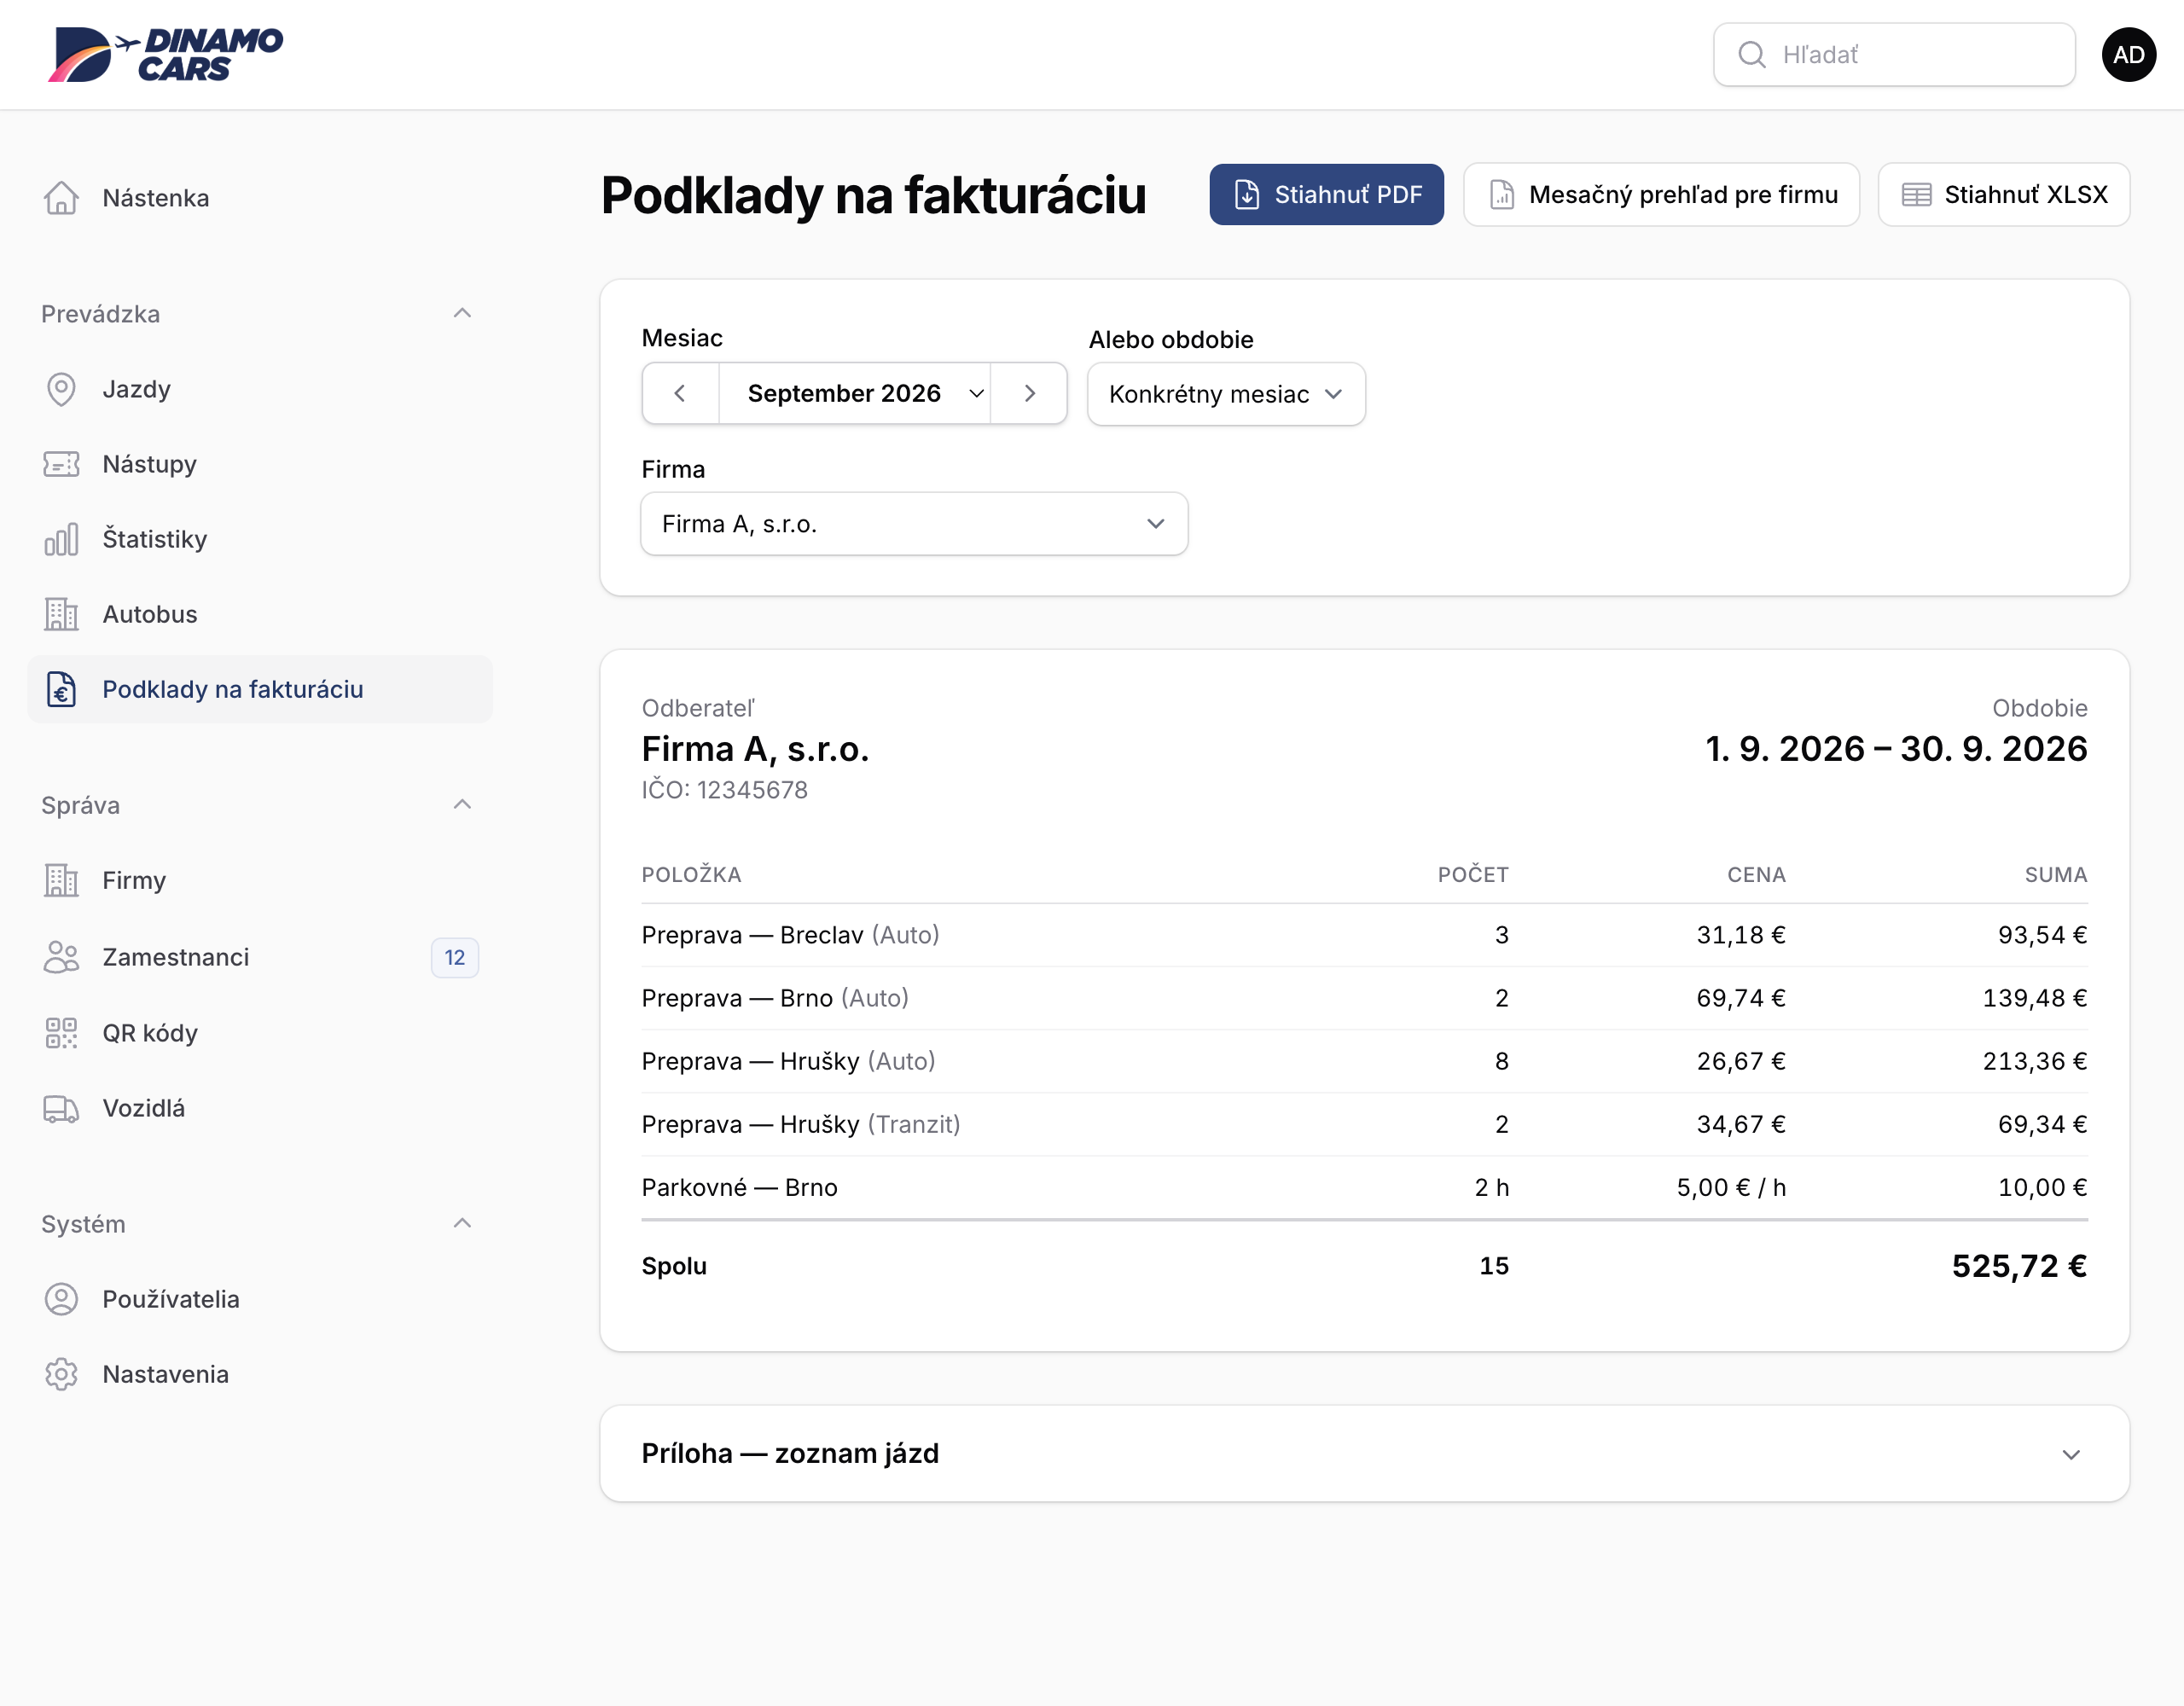Click the Dinamo Cars logo
This screenshot has height=1706, width=2184.
tap(166, 54)
